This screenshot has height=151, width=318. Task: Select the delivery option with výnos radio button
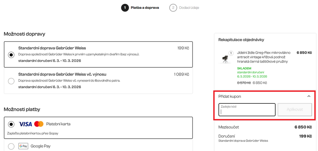[11, 81]
